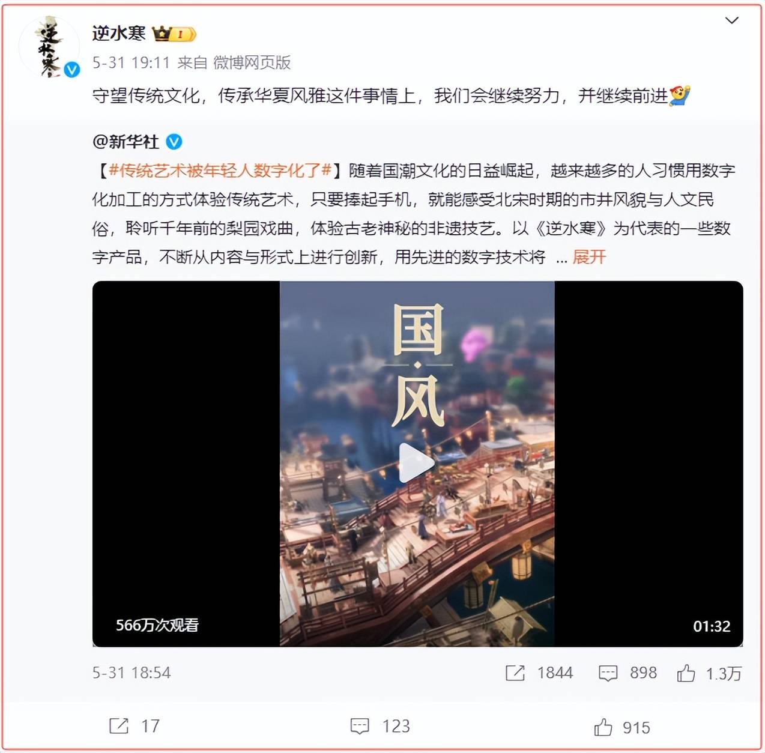Screen dimensions: 765x753
Task: Click the repost icon showing 1844
Action: point(515,673)
